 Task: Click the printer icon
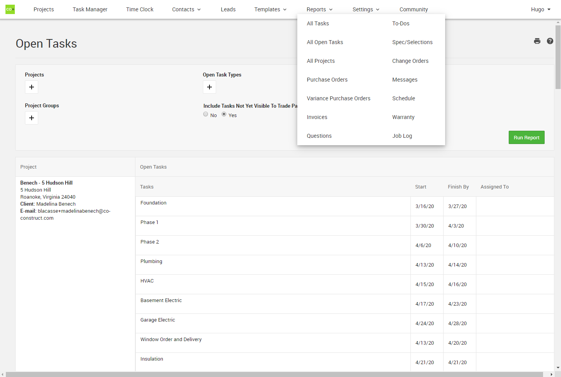537,41
